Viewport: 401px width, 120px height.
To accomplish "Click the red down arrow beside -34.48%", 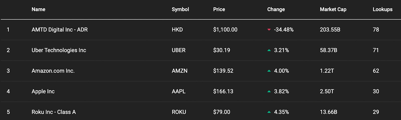I will coord(269,30).
